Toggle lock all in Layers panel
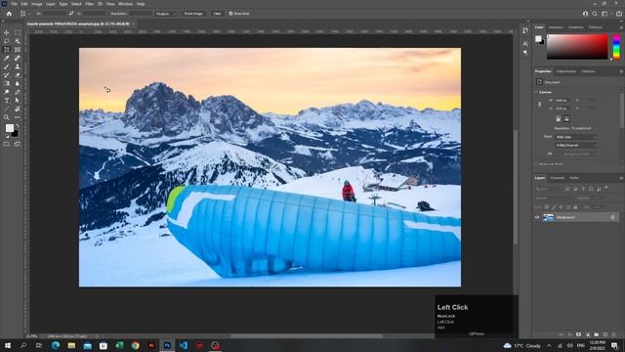This screenshot has height=352, width=625. coord(575,207)
